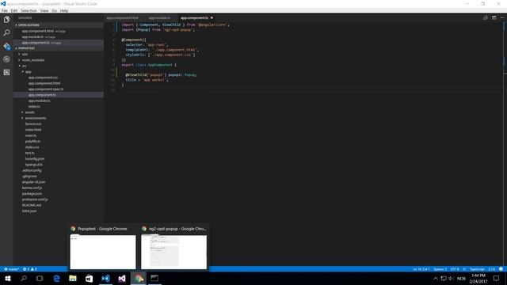Open the View menu

[44, 10]
